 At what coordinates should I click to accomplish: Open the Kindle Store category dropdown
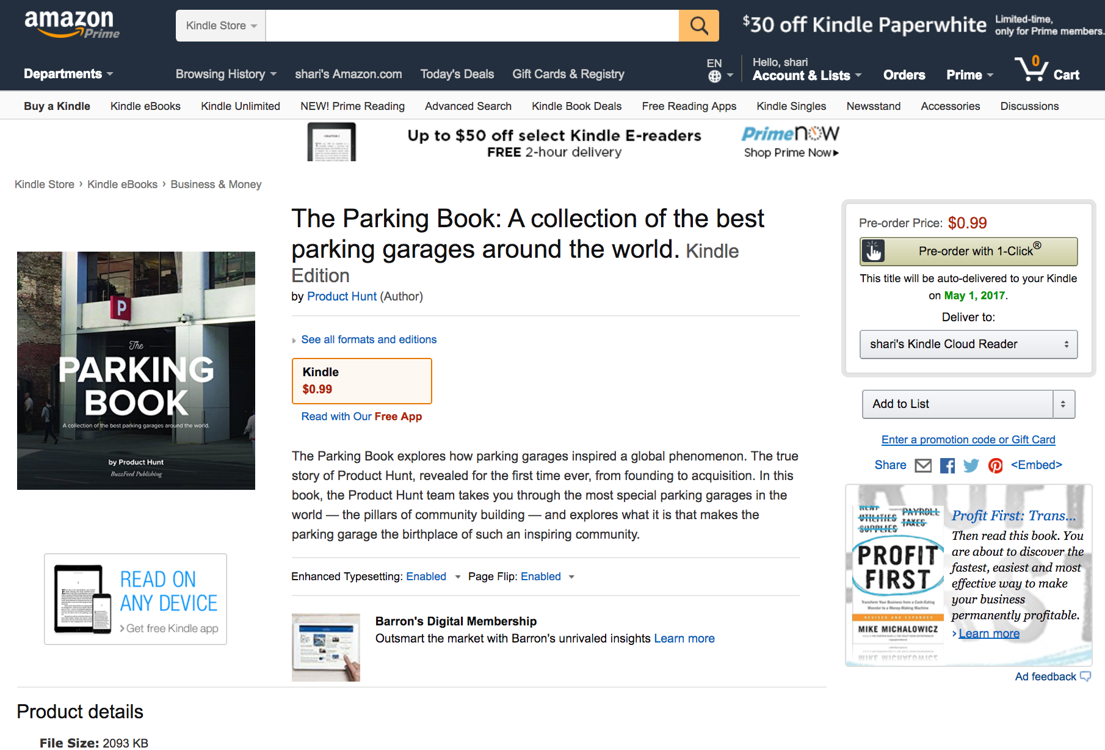220,26
